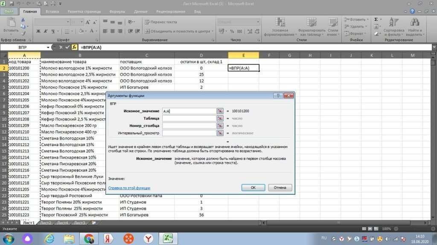Viewport: 437px width, 245px height.
Task: Expand the Name Box dropdown showing ВПР
Action: click(48, 47)
